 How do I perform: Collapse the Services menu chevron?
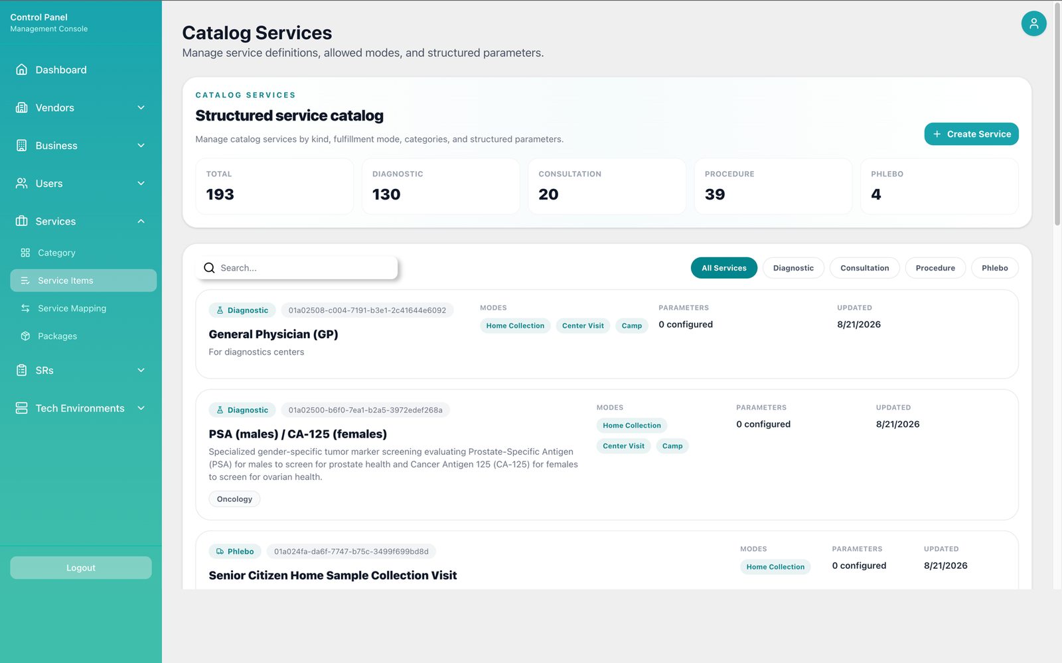click(141, 221)
